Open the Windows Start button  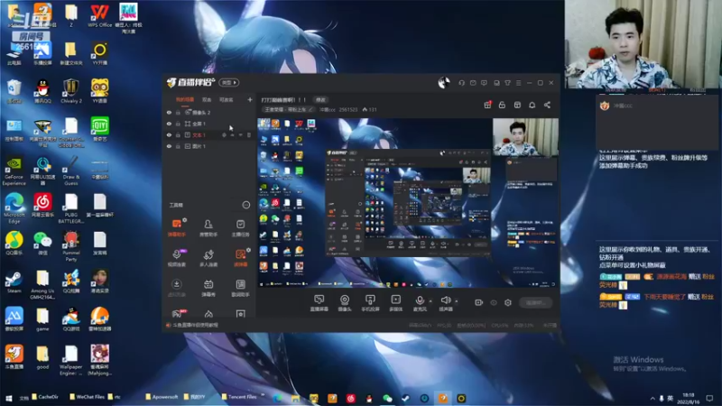pos(8,398)
